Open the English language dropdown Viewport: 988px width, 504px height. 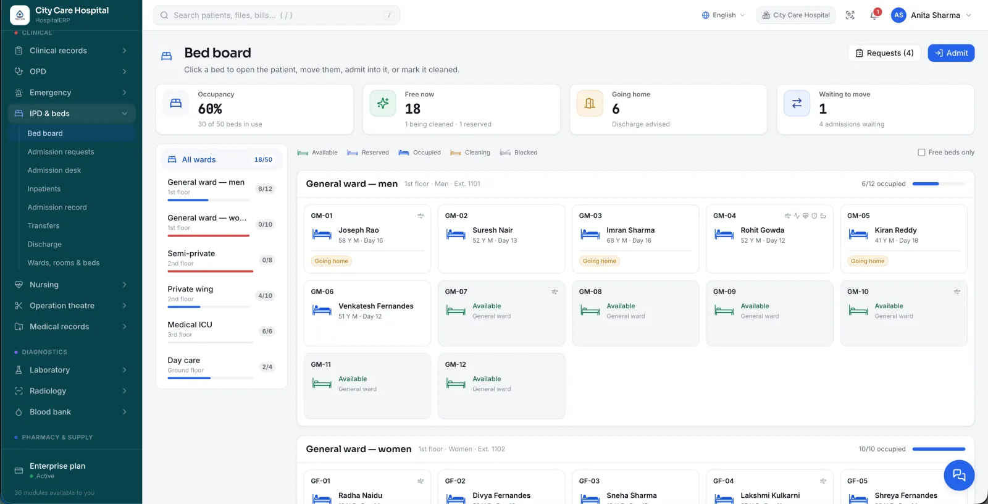(723, 15)
